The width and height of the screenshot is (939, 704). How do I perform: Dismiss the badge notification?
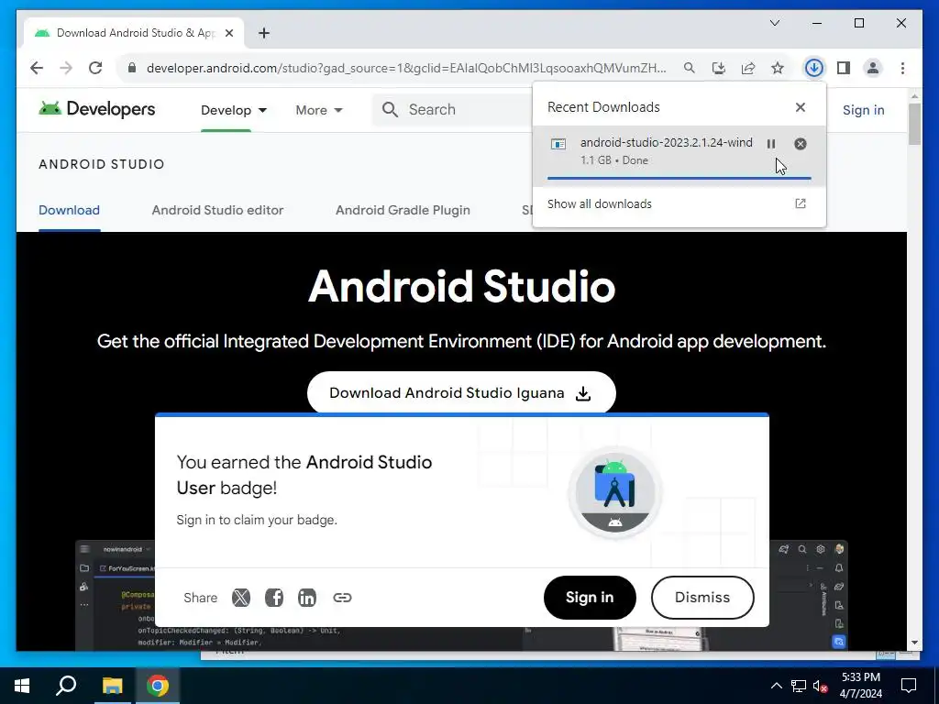click(x=701, y=598)
